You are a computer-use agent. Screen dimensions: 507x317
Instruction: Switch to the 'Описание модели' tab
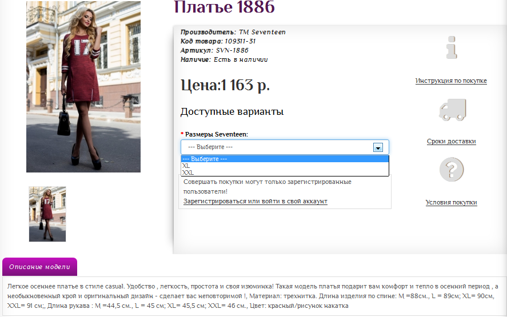pyautogui.click(x=39, y=267)
